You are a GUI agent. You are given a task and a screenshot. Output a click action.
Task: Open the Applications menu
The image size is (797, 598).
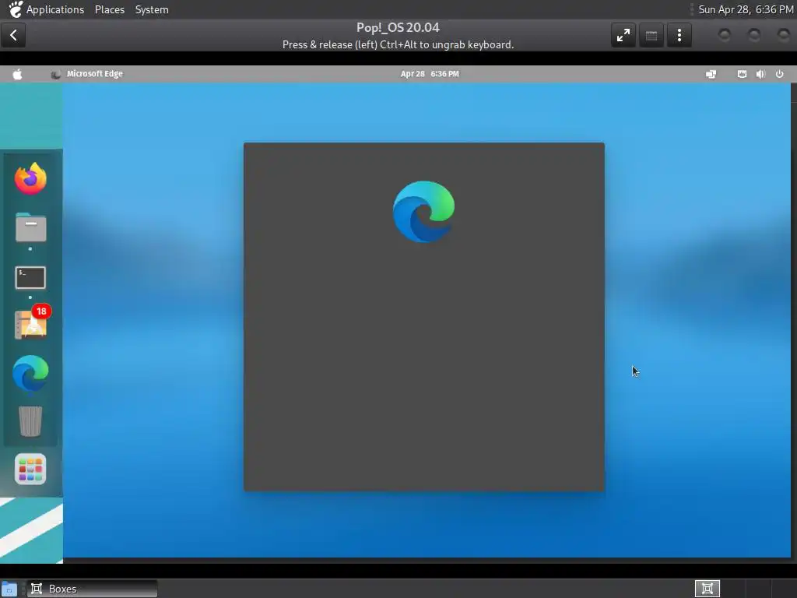click(55, 9)
